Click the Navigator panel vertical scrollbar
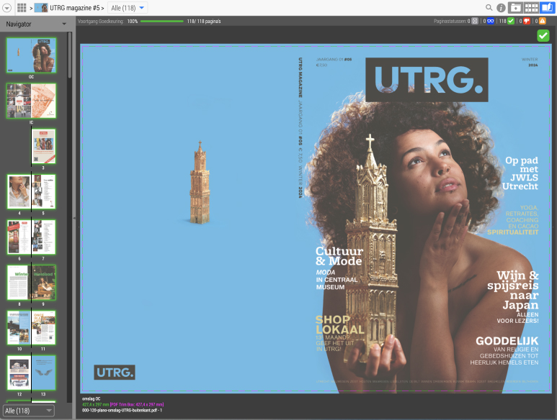The height and width of the screenshot is (420, 557). coord(70,55)
